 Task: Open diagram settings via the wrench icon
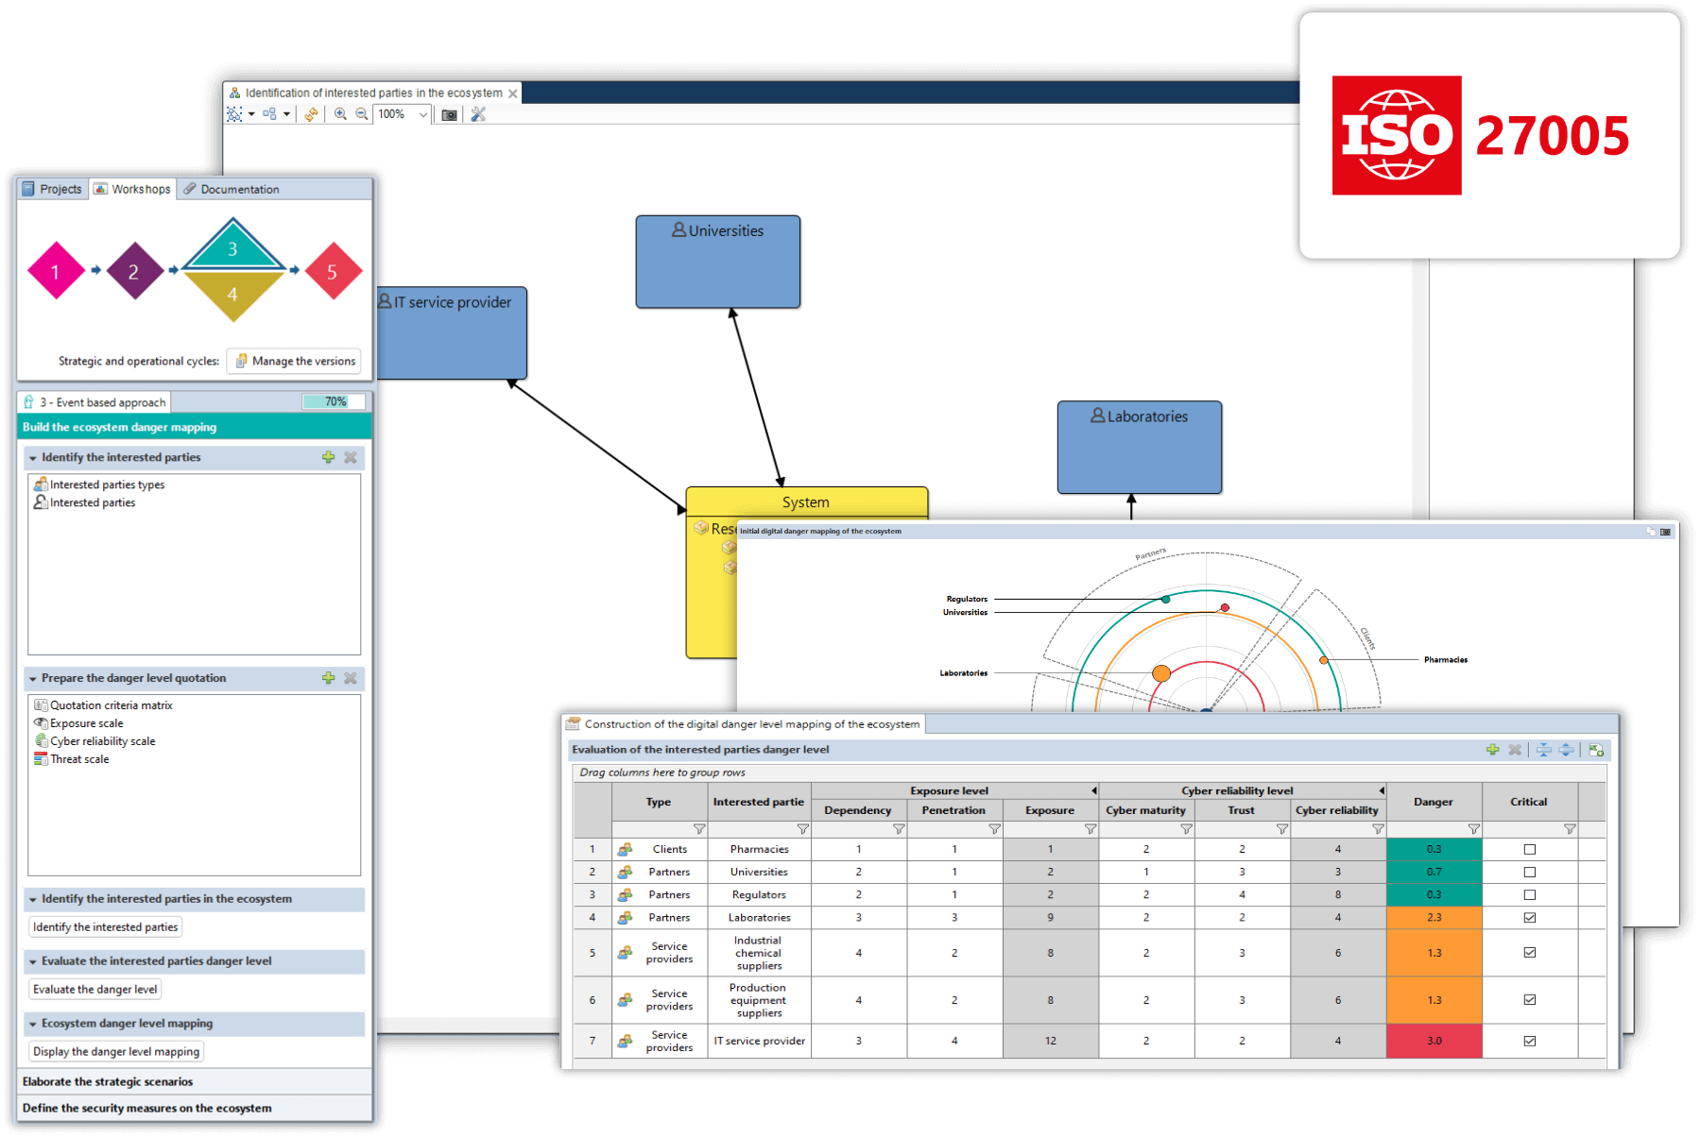[x=478, y=114]
